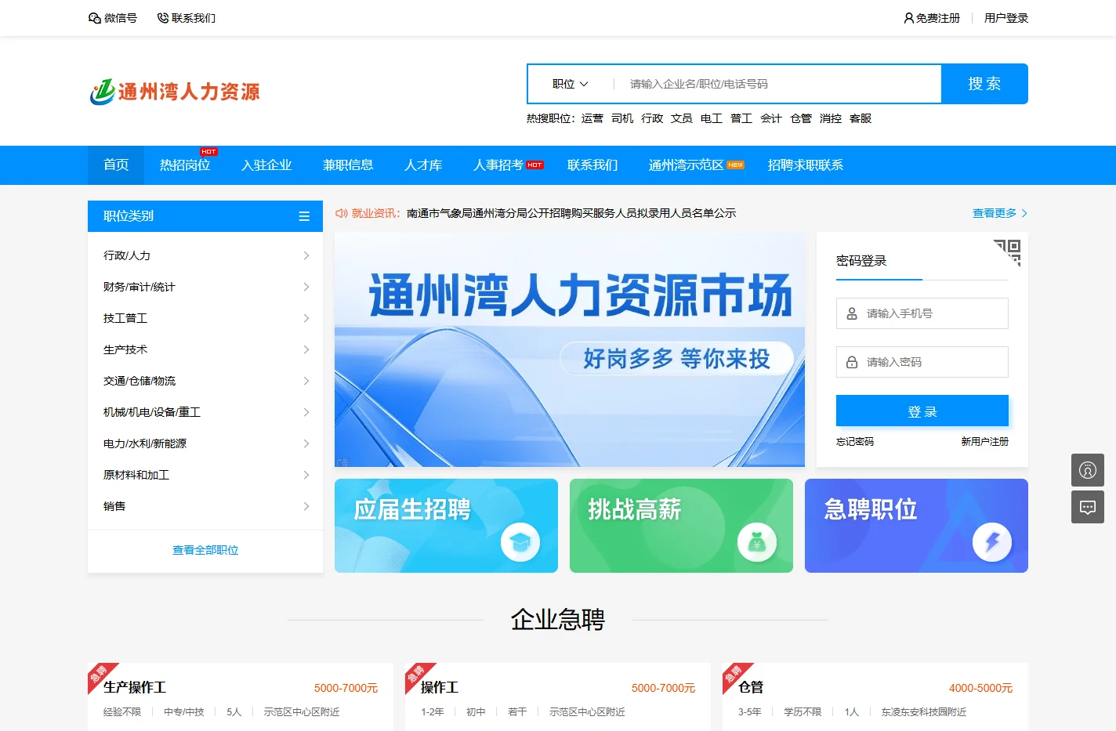Click the blue 登录 button
Screen dimensions: 1116x731
tap(922, 411)
